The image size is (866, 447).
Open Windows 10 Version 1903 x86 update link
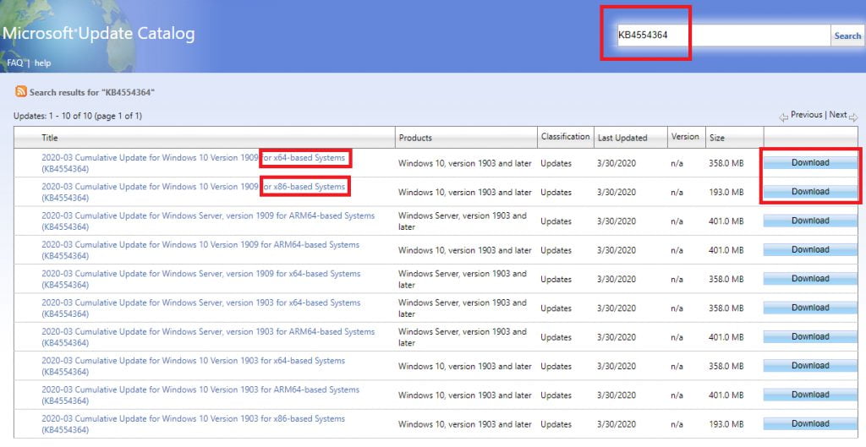194,424
